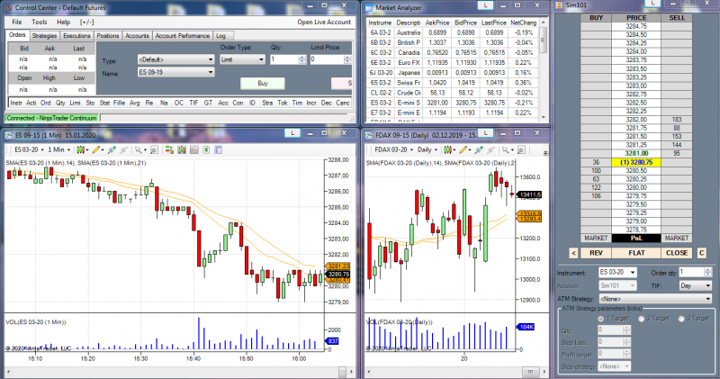Viewport: 720px width, 379px height.
Task: Click the MARKET button under SELL column
Action: (x=677, y=238)
